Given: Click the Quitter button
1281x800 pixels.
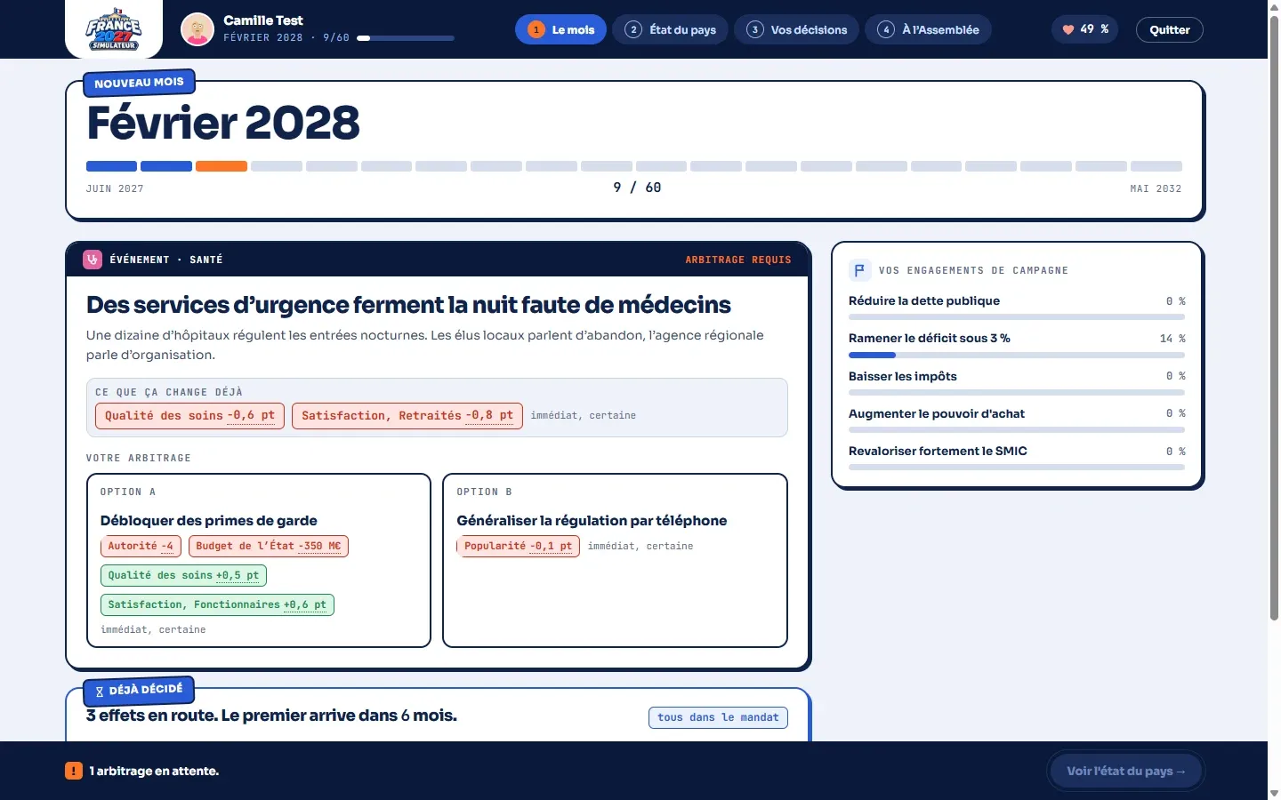Looking at the screenshot, I should [1170, 29].
